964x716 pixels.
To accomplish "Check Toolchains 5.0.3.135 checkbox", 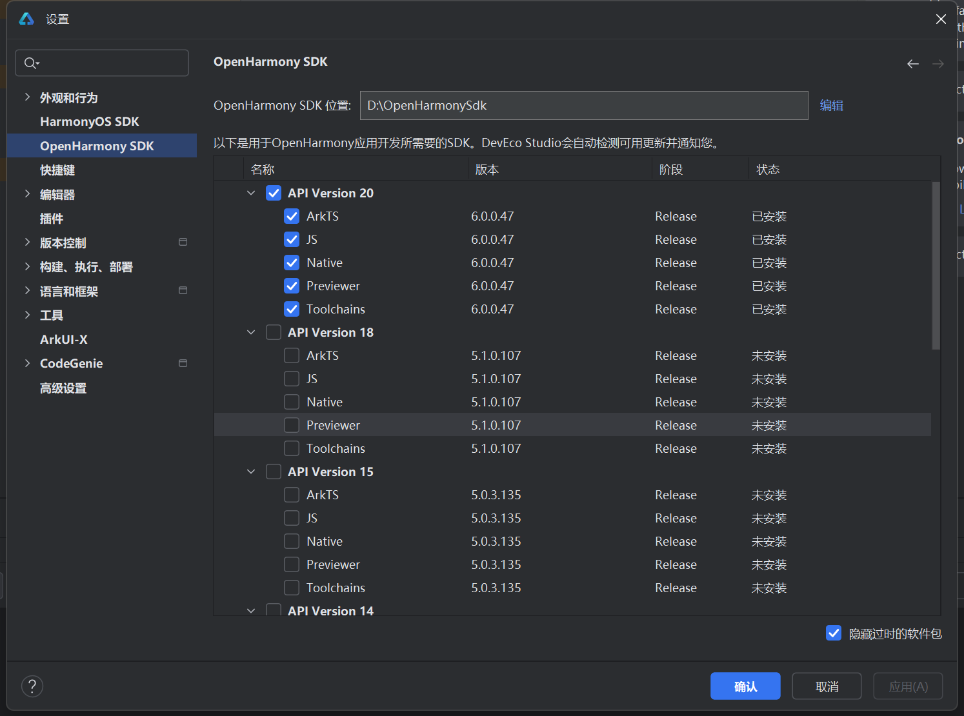I will pos(292,588).
